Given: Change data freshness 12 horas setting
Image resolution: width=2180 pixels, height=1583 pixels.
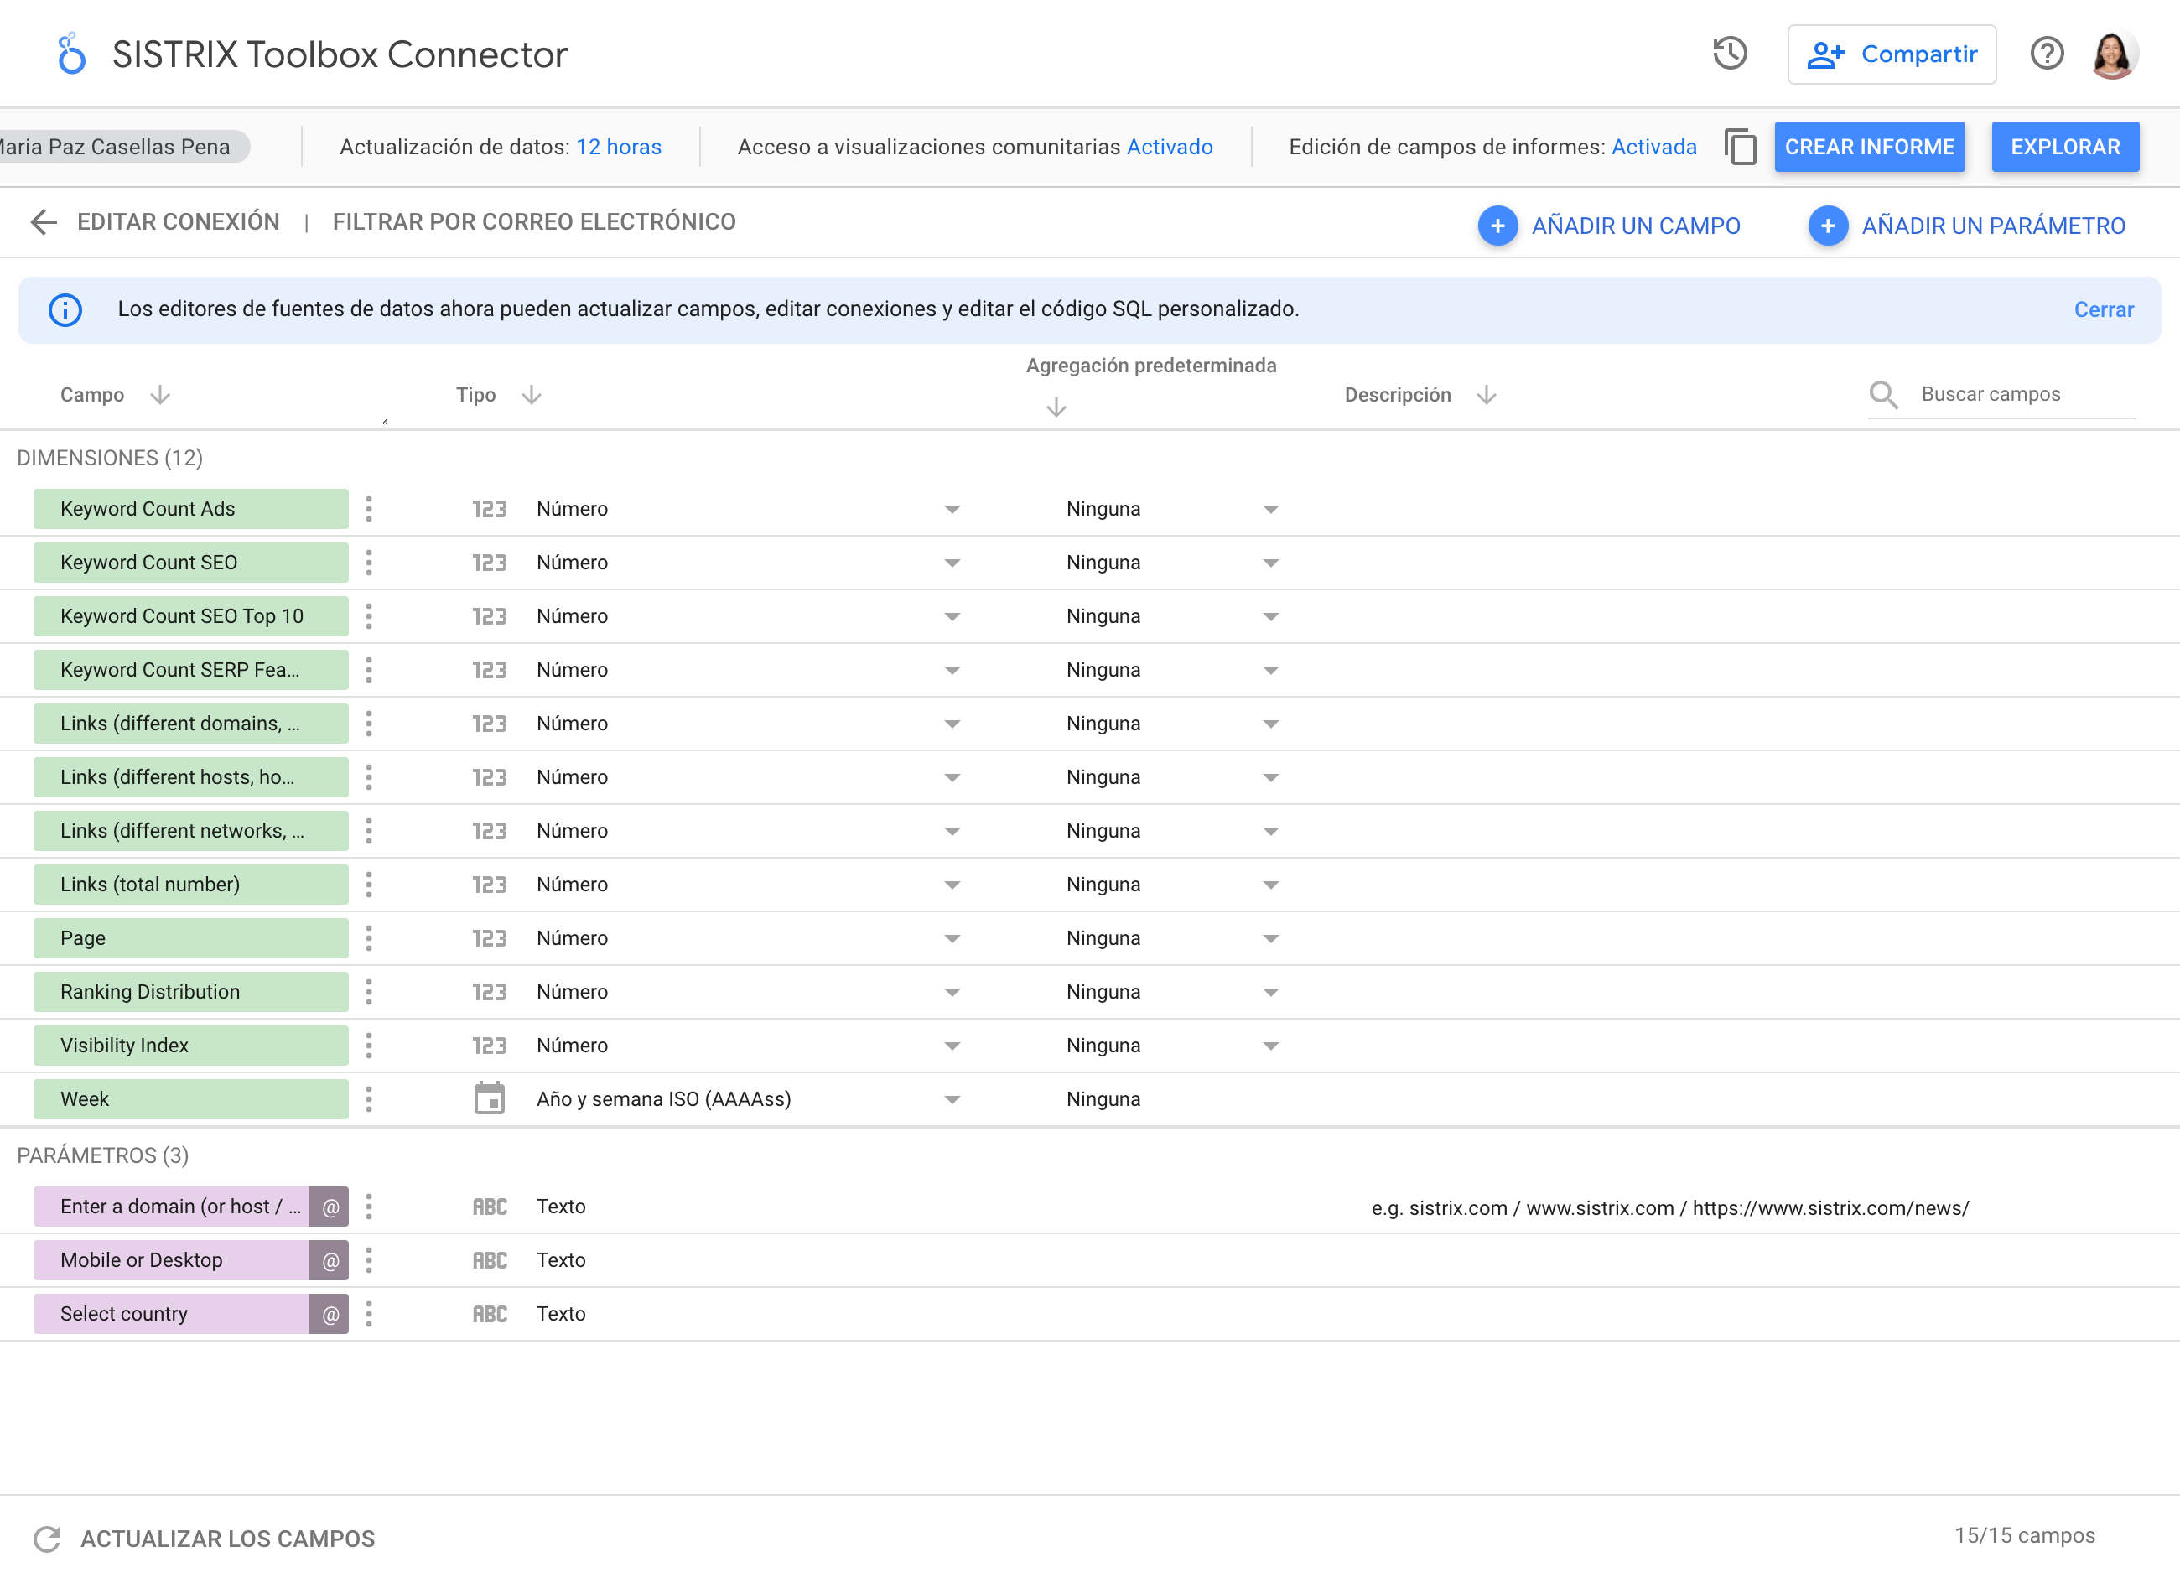Looking at the screenshot, I should [x=618, y=147].
